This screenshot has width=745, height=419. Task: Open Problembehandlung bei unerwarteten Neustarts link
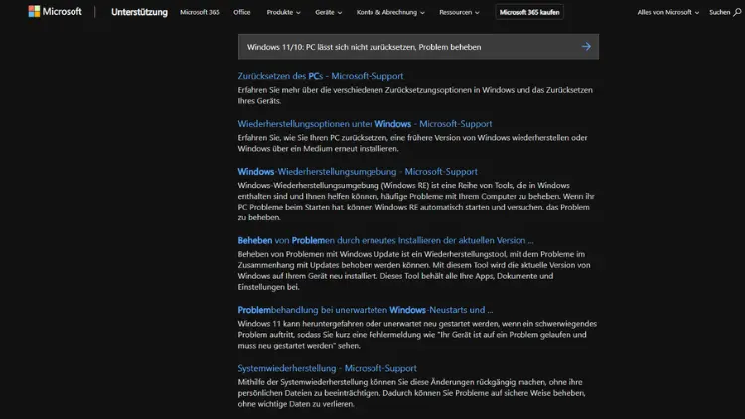[x=366, y=310]
